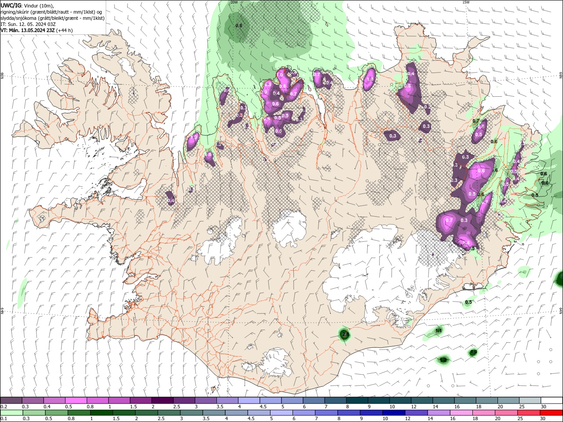Click the '0.1' label starting the rain scale
This screenshot has height=422, width=563.
tap(4, 419)
